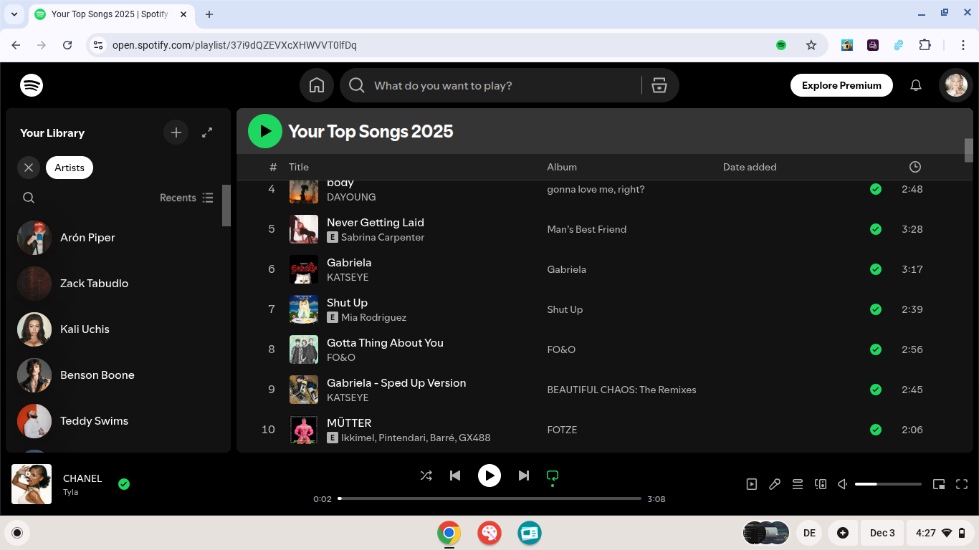Sort tracks by Title column
979x550 pixels.
click(299, 167)
